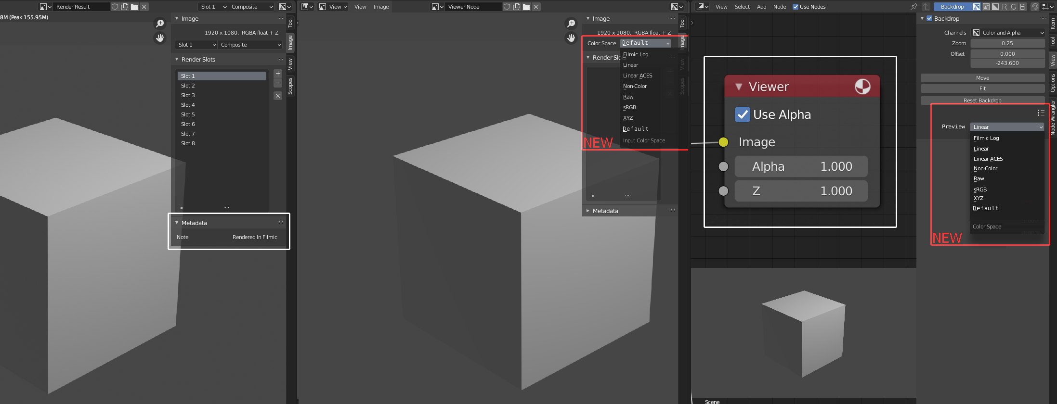This screenshot has width=1057, height=404.
Task: Open Slot 1 dropdown in Render Result header
Action: click(213, 7)
